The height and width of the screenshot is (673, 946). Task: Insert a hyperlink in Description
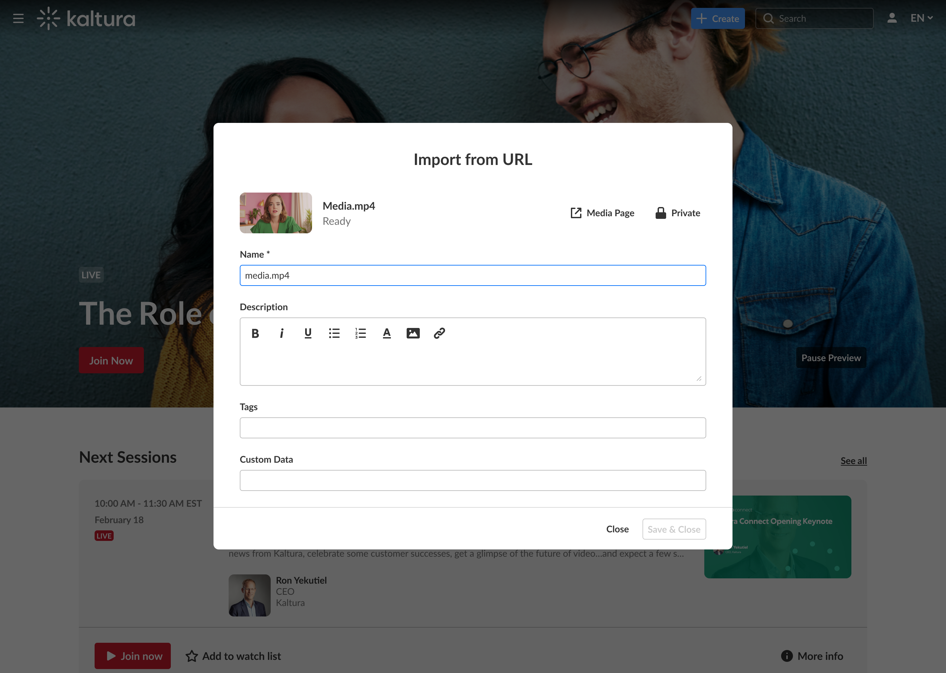point(439,333)
